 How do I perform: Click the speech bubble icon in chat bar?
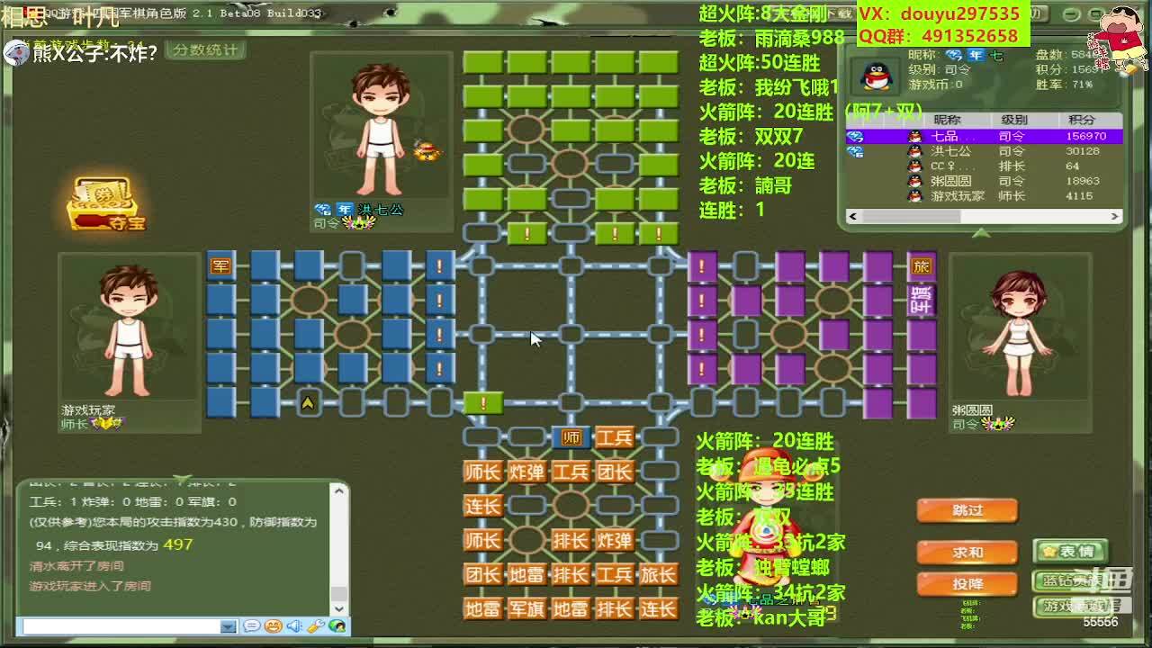coord(252,626)
